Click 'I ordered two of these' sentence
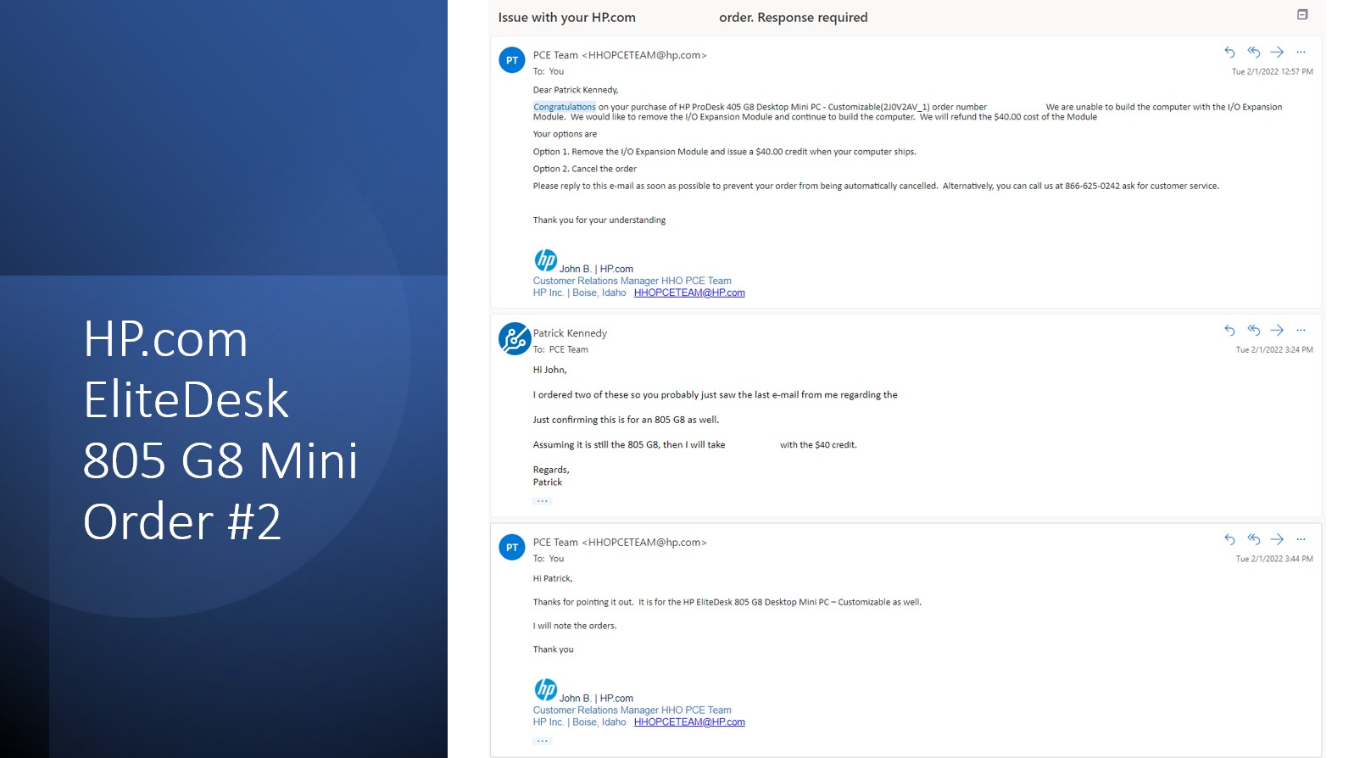Screen dimensions: 1354x758 pos(716,395)
